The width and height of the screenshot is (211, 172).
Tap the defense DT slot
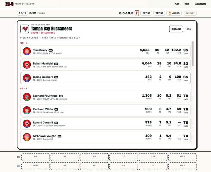[65, 166]
